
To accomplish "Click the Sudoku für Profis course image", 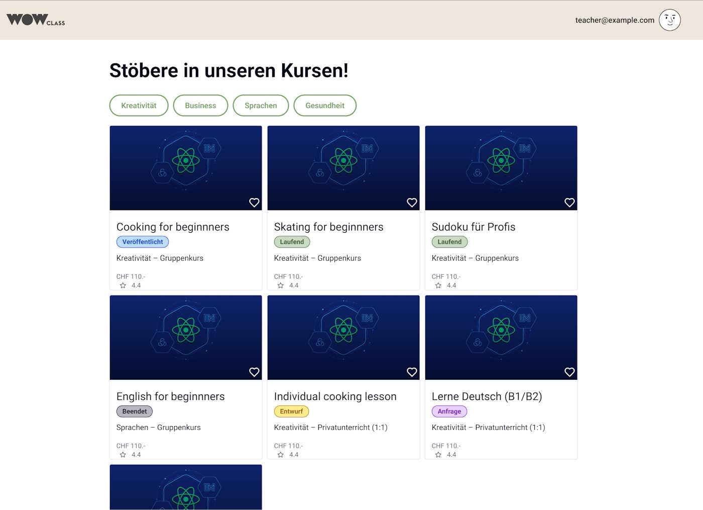I will pos(501,168).
